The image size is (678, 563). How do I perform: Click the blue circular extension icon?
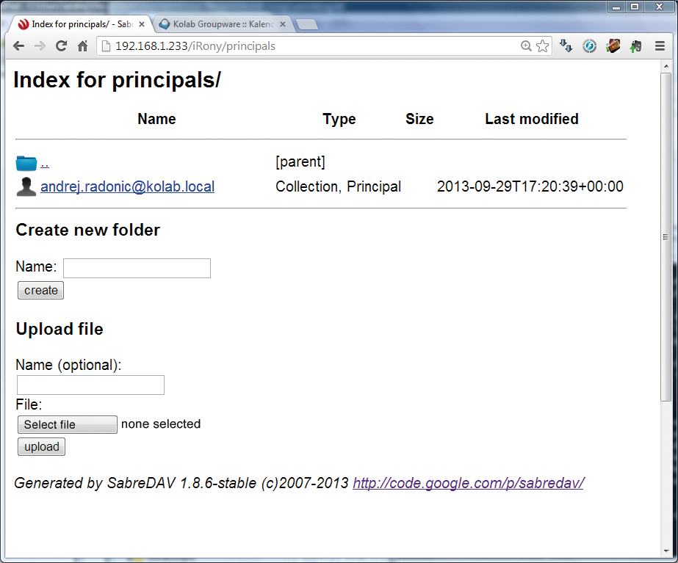coord(589,46)
